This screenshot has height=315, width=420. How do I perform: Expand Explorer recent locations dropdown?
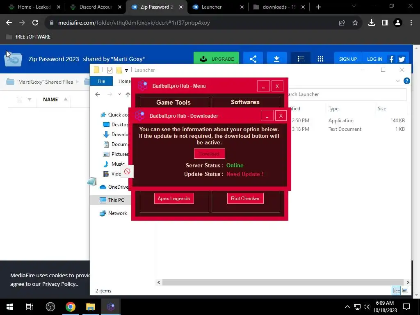(x=119, y=94)
